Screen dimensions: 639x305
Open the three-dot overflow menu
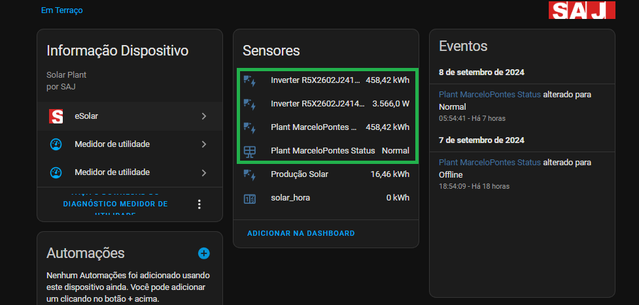point(199,204)
